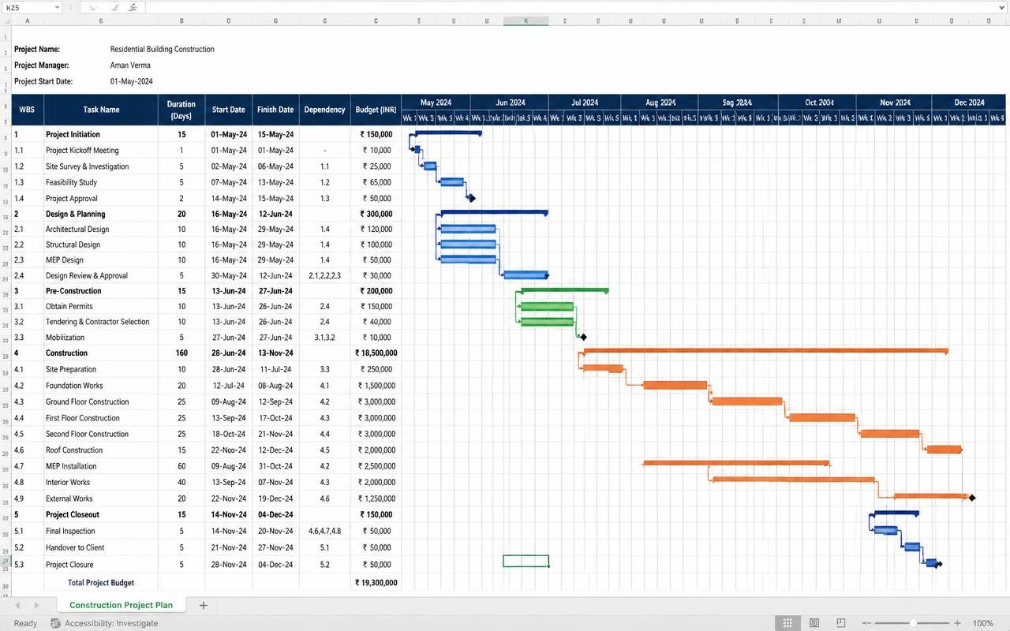Screen dimensions: 1010x631
Task: Select the Total Project Budget label
Action: point(101,583)
